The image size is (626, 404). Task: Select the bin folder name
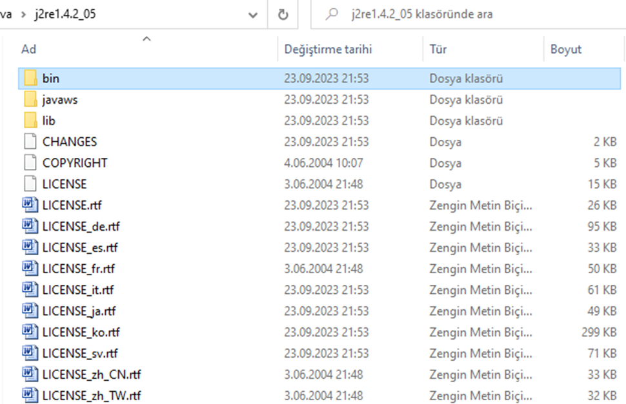coord(51,78)
